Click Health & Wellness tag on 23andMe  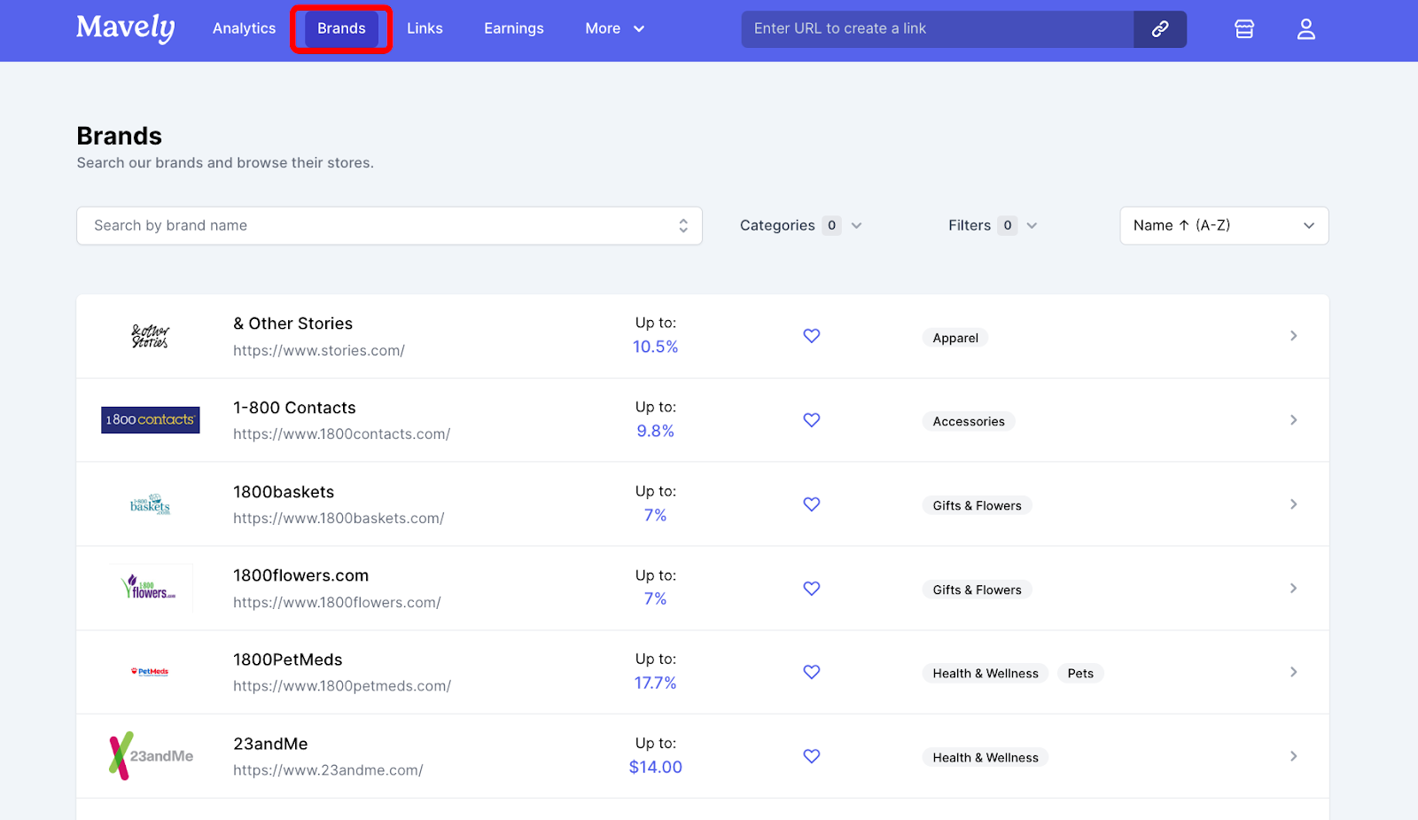[986, 757]
